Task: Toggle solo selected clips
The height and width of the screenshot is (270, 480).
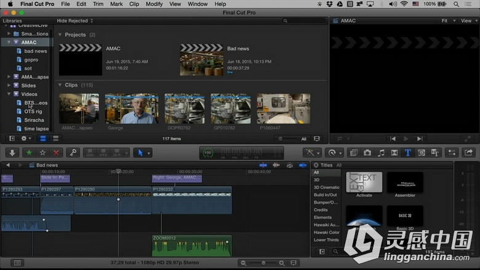Action: (x=290, y=165)
